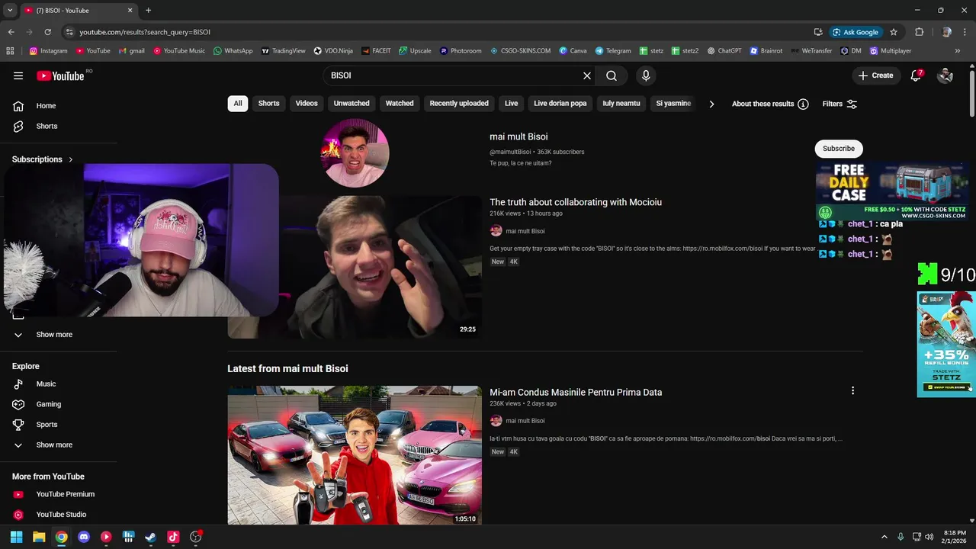Expand the Subscriptions section
Image resolution: width=976 pixels, height=549 pixels.
tap(43, 159)
